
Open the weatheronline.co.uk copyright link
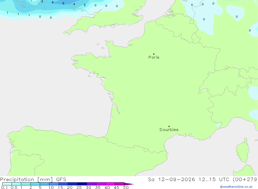click(236, 187)
